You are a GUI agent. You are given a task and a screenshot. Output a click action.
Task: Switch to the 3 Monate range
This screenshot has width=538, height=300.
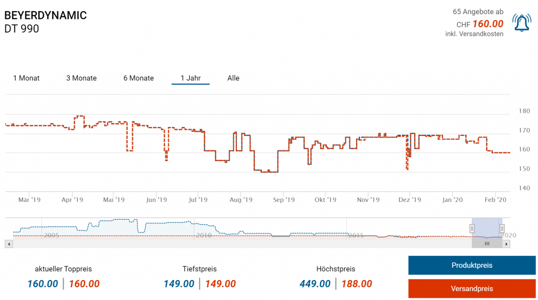[x=81, y=78]
